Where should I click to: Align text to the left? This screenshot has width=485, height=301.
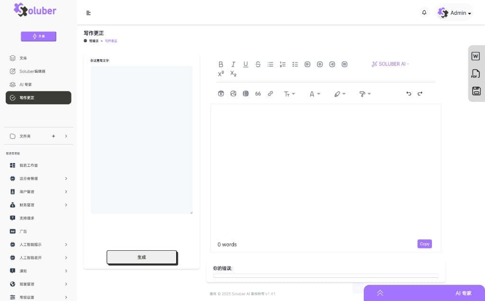(x=307, y=64)
